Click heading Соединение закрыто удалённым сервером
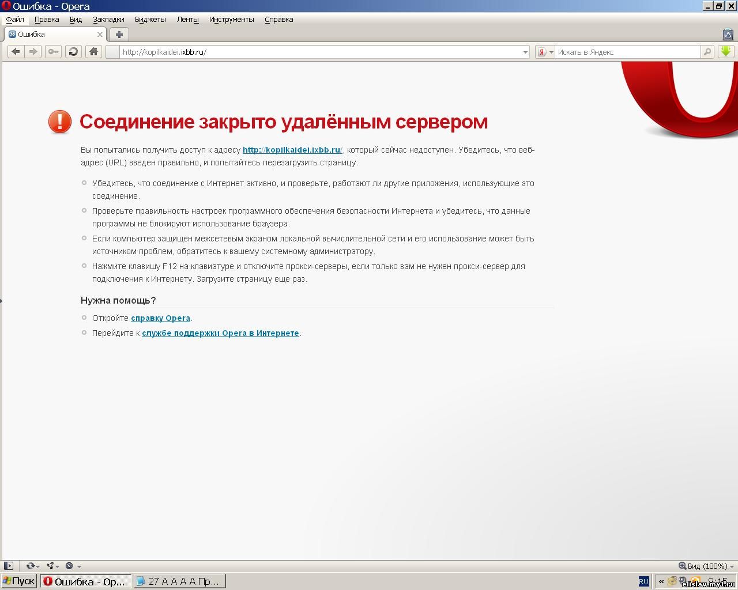 (x=284, y=122)
